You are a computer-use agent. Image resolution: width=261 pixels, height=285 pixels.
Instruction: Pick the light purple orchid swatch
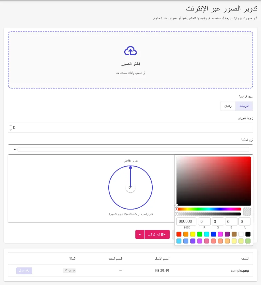(200, 241)
